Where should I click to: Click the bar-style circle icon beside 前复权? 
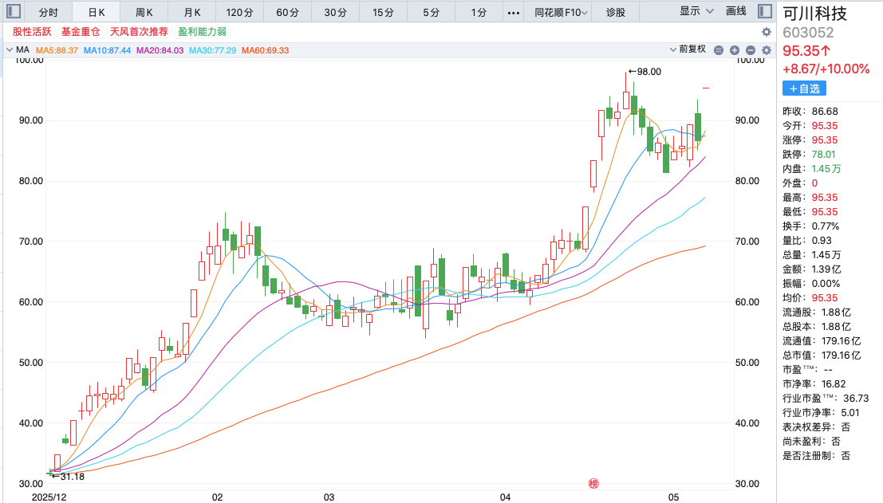719,50
